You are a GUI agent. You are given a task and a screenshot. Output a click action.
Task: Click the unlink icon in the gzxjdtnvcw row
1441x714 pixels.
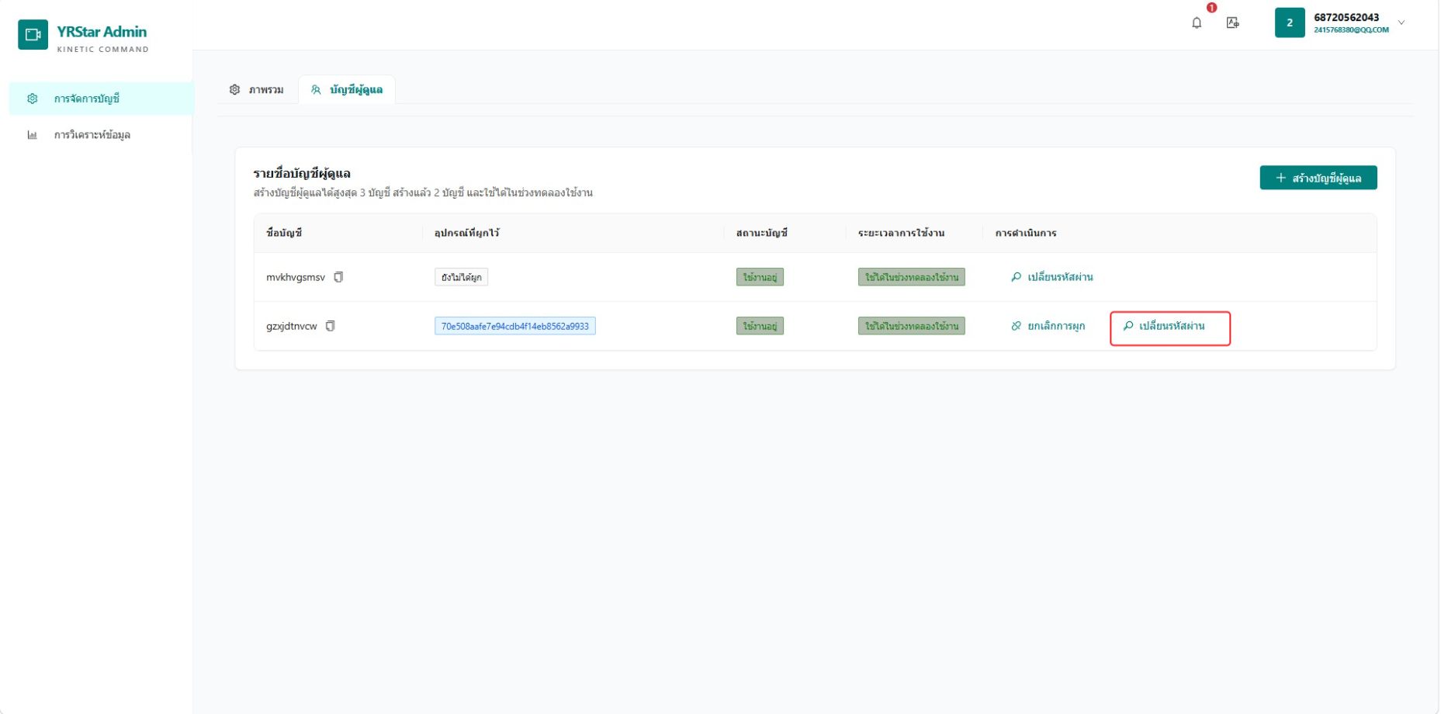point(1016,326)
